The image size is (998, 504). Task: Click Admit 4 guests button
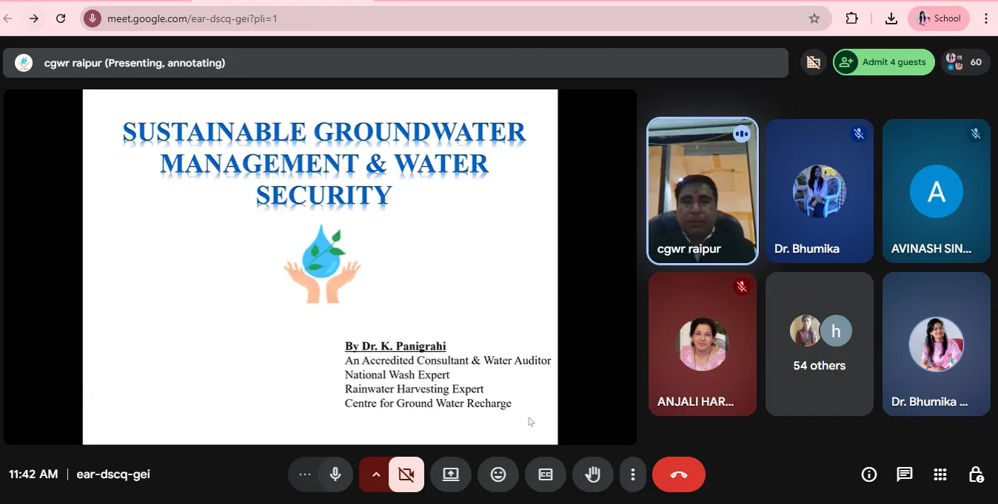884,62
